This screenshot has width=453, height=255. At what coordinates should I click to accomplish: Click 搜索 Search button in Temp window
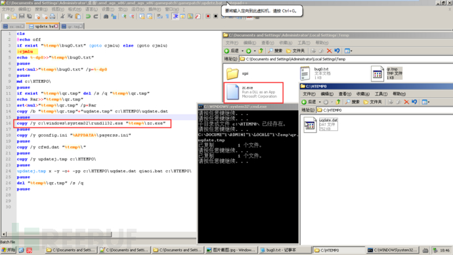pos(275,51)
